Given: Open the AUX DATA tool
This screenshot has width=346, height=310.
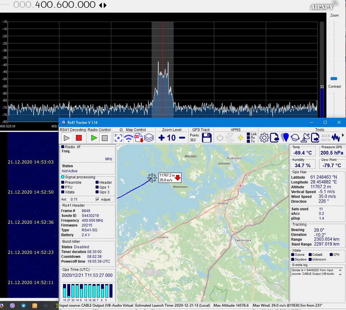Looking at the screenshot, I should click(x=326, y=138).
